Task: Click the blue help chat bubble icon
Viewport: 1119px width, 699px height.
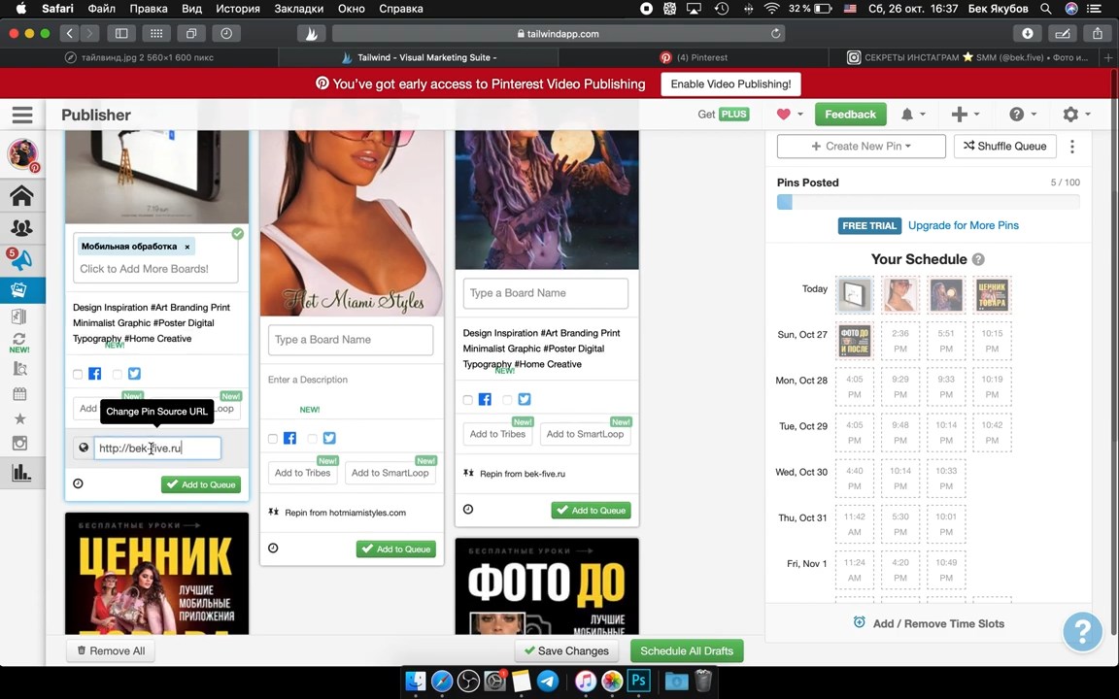Action: click(1082, 631)
